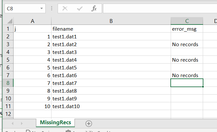Click the previous sheet navigation arrow

click(13, 123)
